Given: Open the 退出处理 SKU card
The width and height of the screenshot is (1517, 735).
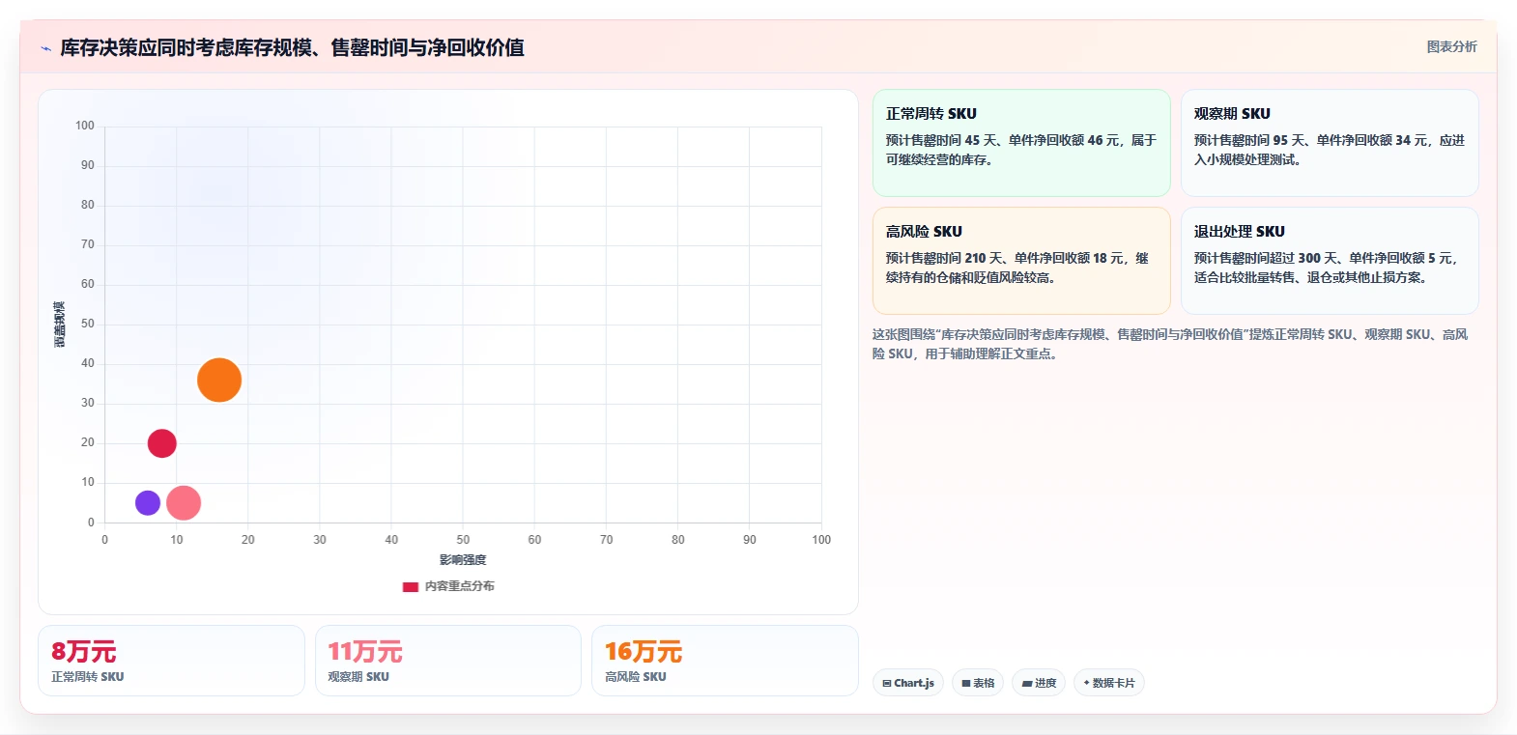Looking at the screenshot, I should 1330,261.
